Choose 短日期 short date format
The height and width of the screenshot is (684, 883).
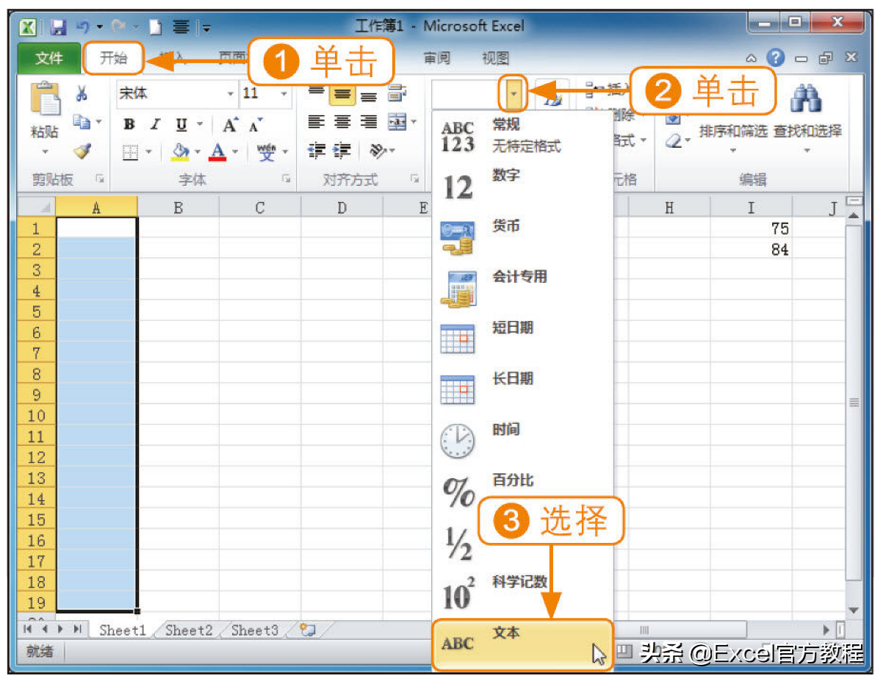522,339
